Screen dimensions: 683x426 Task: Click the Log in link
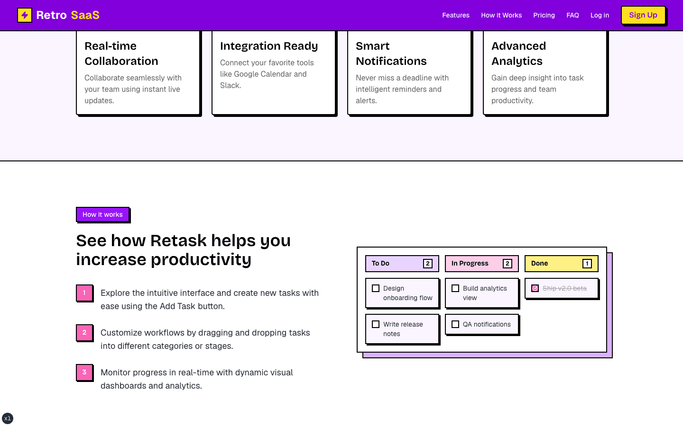point(600,15)
